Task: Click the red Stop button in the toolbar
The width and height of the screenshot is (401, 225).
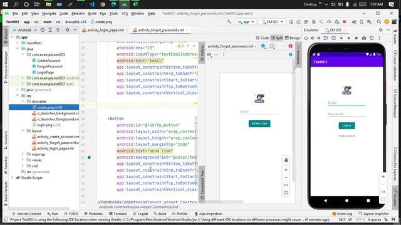Action: [344, 22]
